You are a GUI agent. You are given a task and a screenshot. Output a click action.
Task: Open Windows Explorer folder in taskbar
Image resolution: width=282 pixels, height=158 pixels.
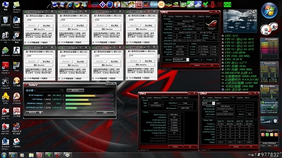tap(31, 155)
